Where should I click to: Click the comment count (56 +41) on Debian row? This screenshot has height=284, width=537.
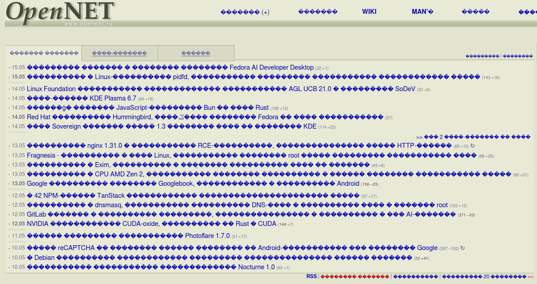pos(421,259)
